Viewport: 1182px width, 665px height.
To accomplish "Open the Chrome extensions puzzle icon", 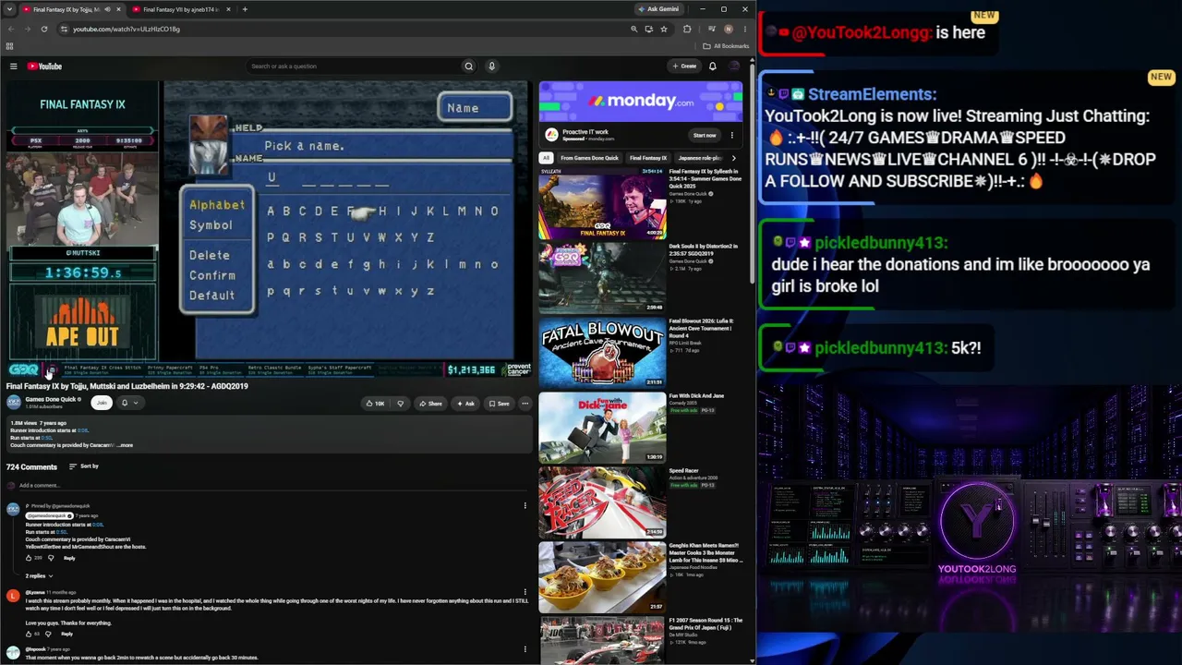I will pos(687,29).
